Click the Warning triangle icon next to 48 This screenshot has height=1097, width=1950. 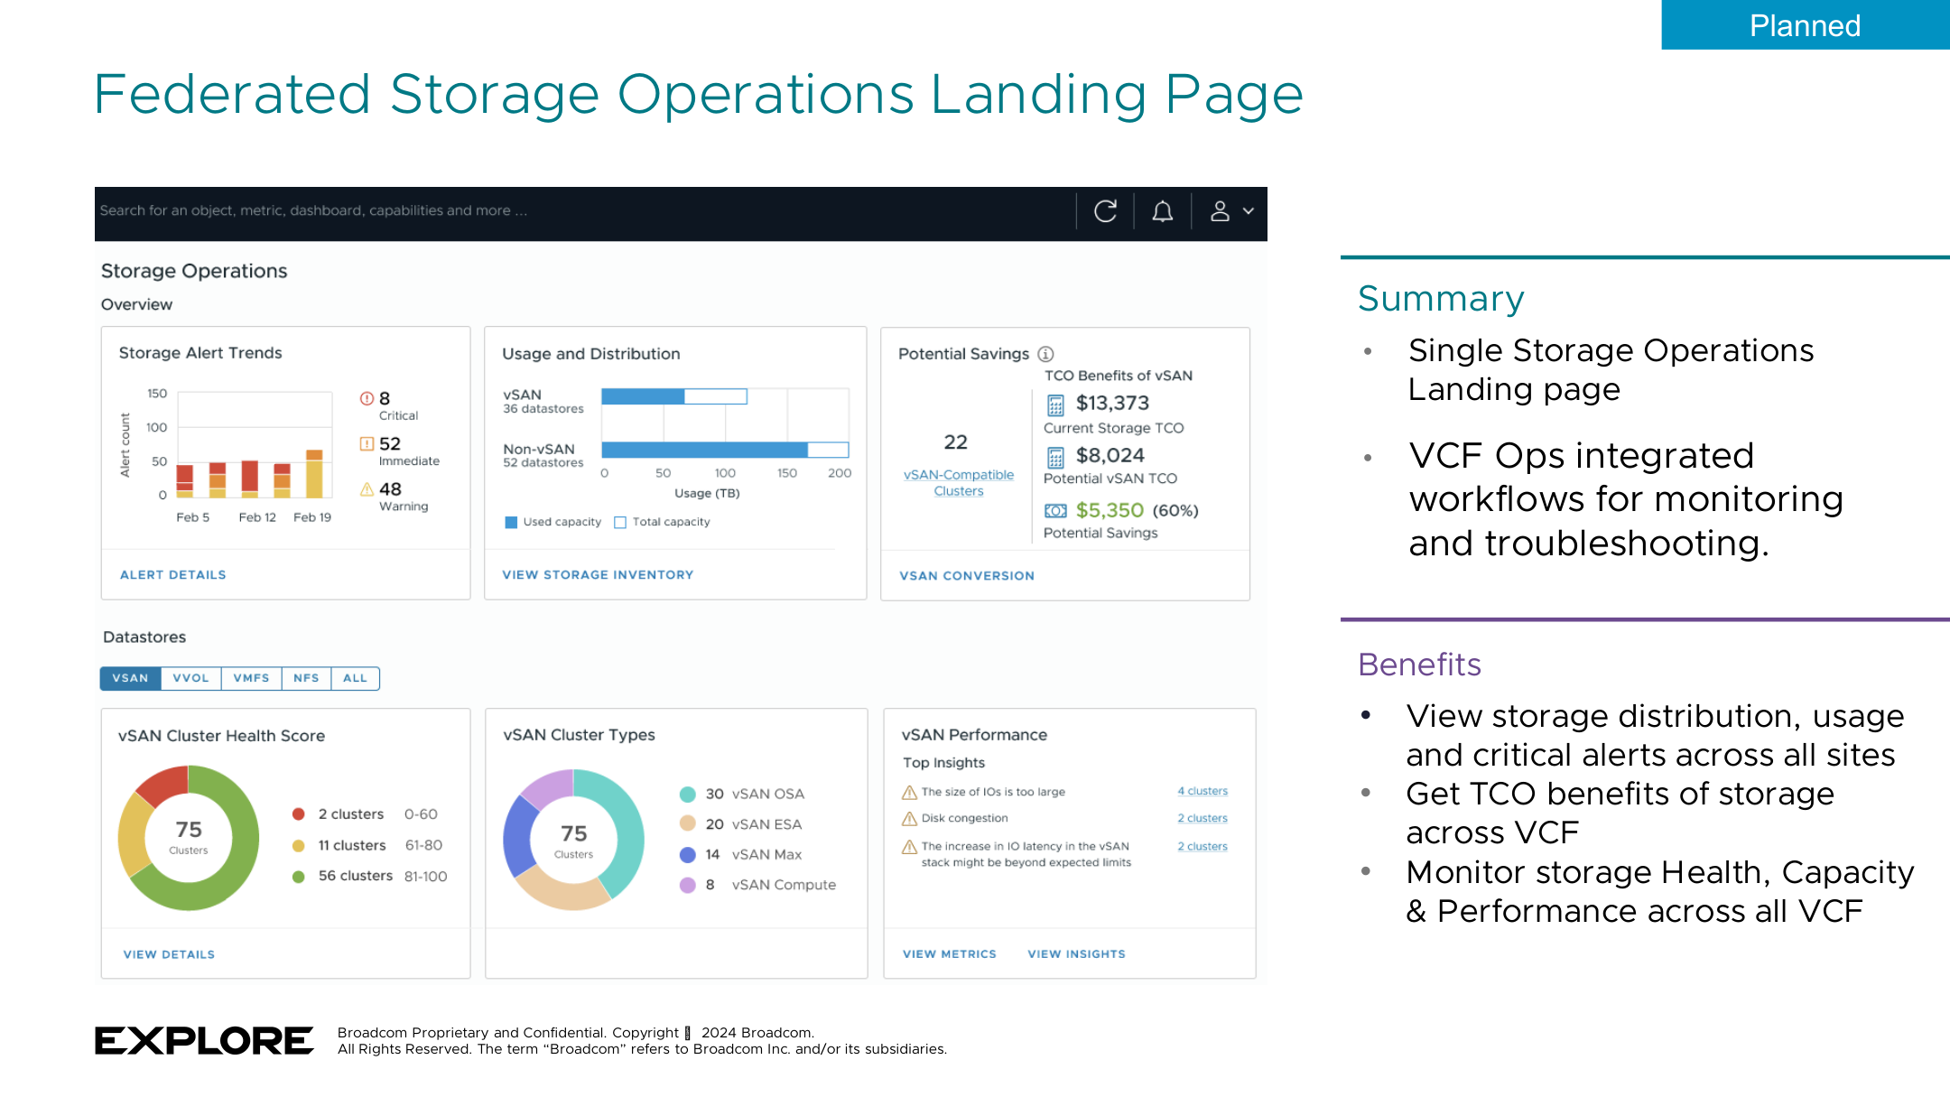click(367, 489)
